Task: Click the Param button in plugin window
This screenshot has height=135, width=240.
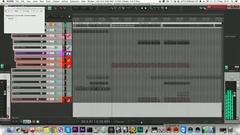Action: (x=16, y=11)
